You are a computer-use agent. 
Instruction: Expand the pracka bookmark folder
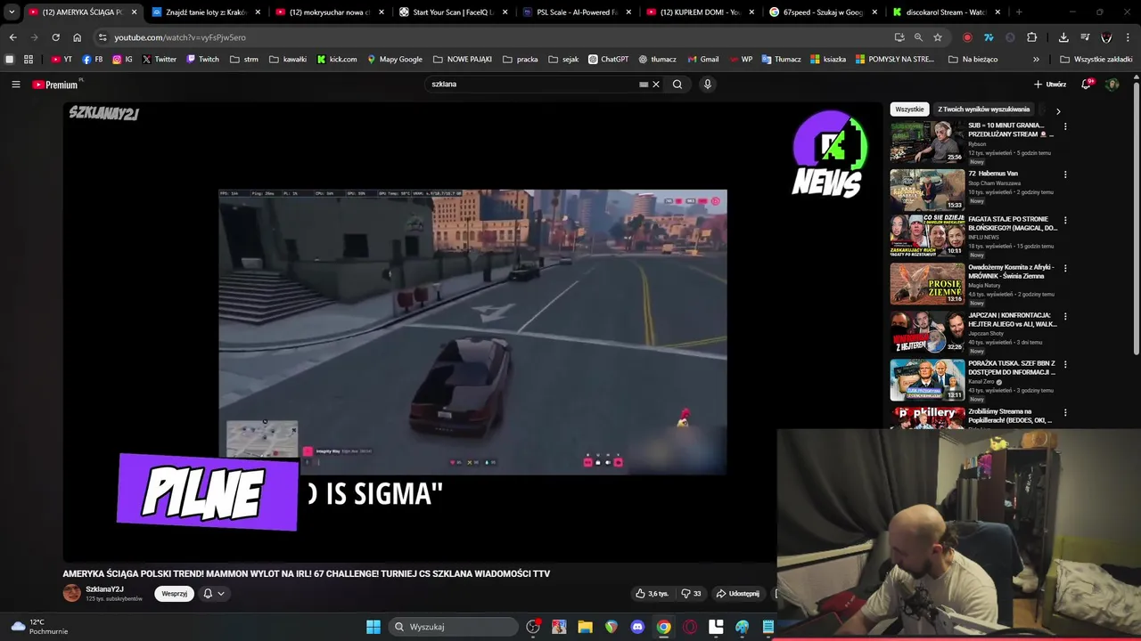(x=521, y=60)
